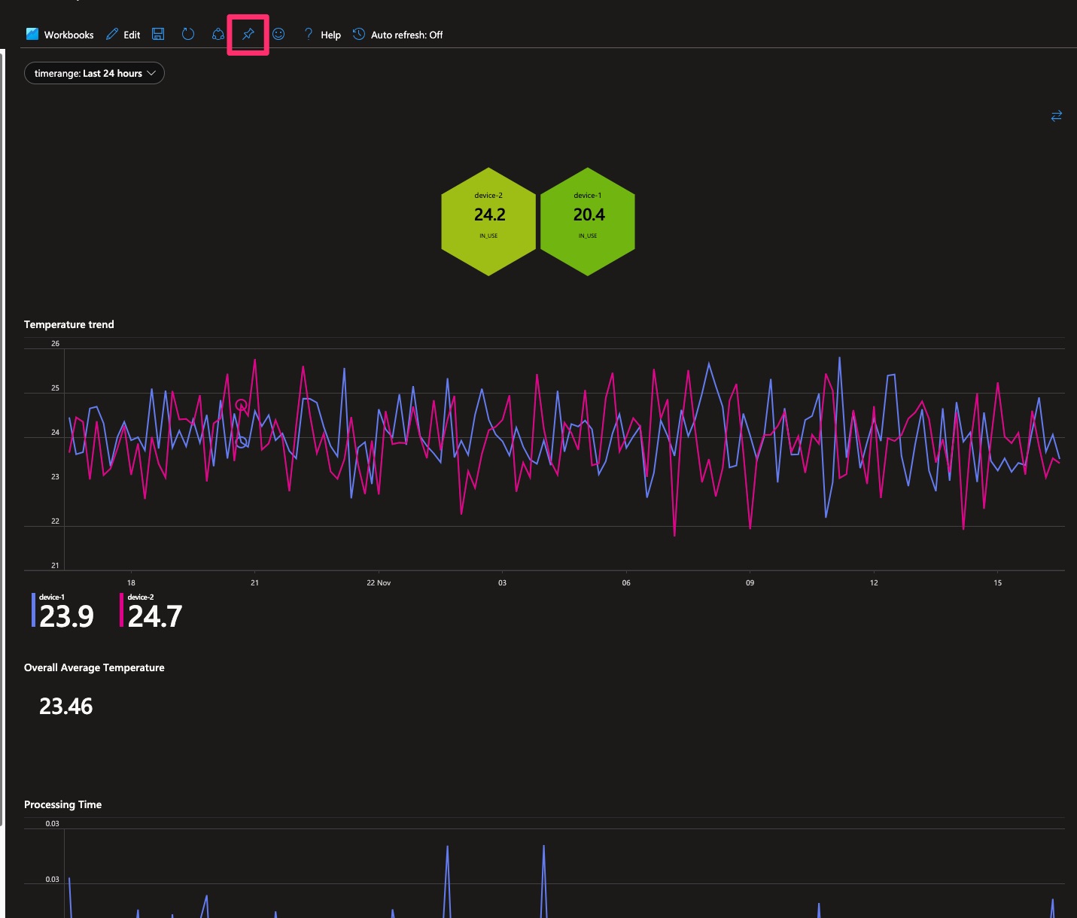Send feedback via the smiley icon
The height and width of the screenshot is (918, 1077).
[278, 34]
